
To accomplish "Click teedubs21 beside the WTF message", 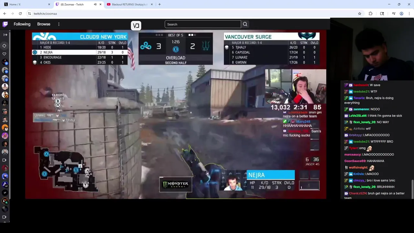I will (x=361, y=92).
